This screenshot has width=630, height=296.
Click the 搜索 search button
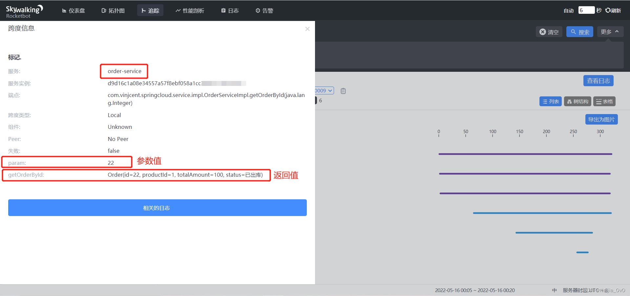coord(580,32)
